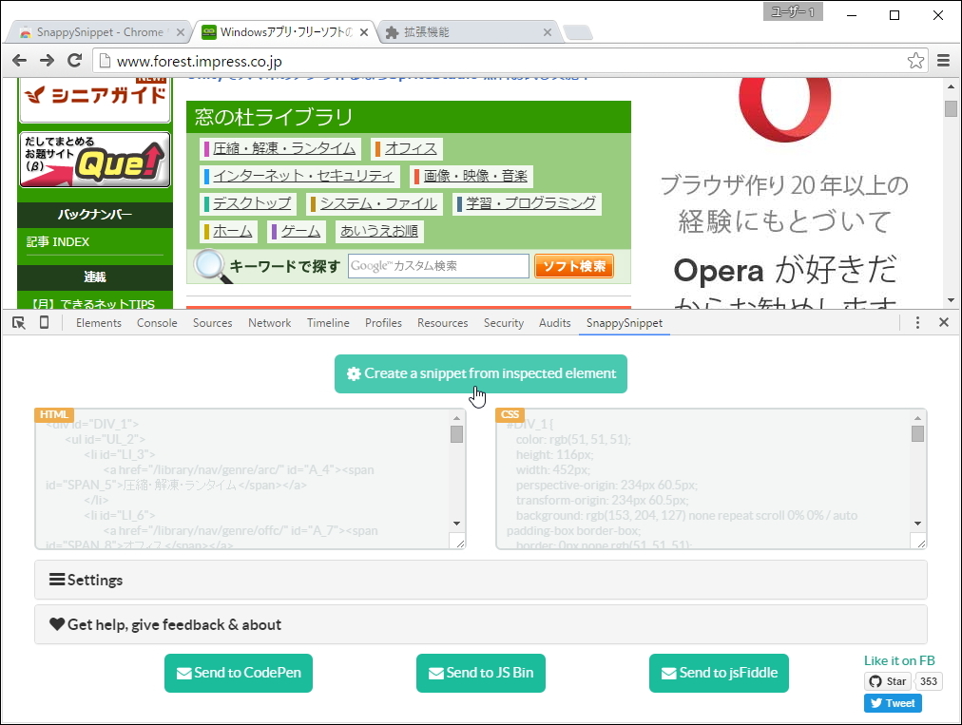Image resolution: width=962 pixels, height=725 pixels.
Task: Click the ユーザー1 profile button
Action: (x=792, y=11)
